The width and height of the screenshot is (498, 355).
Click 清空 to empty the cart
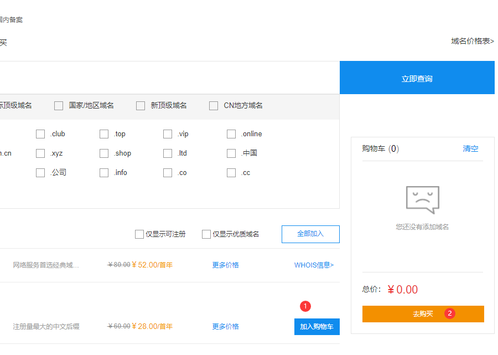pos(470,148)
